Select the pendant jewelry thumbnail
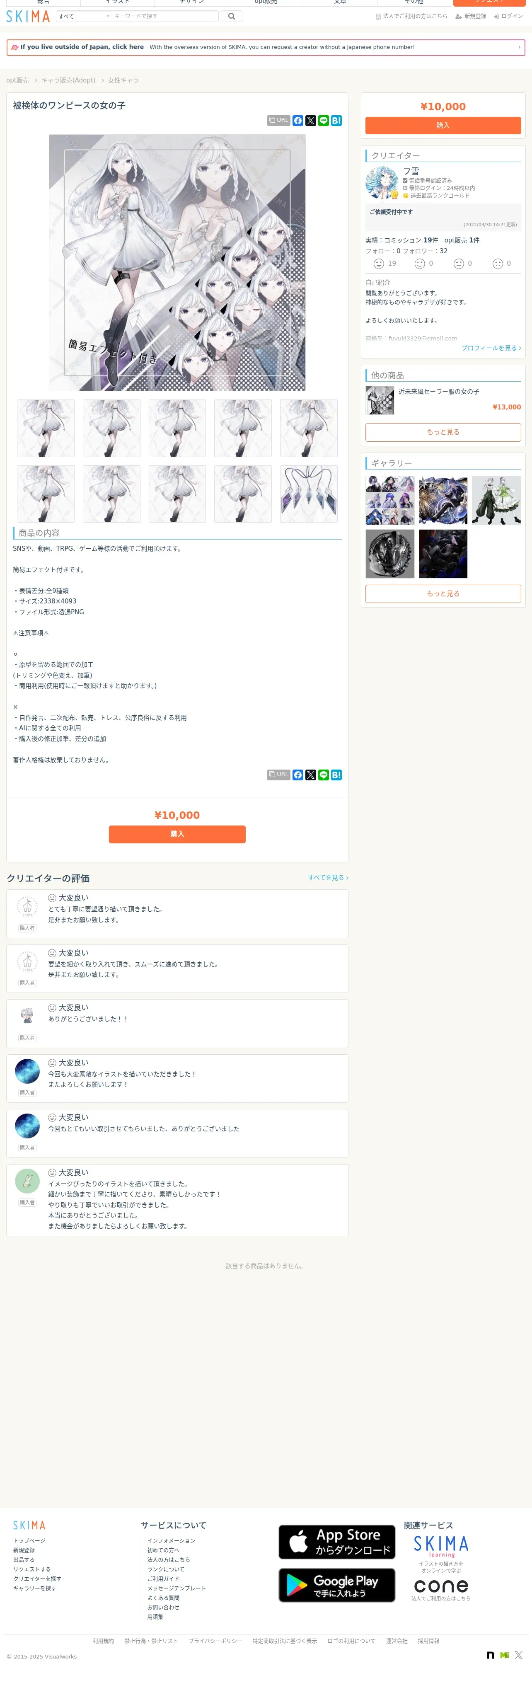The height and width of the screenshot is (1690, 532). (x=308, y=494)
